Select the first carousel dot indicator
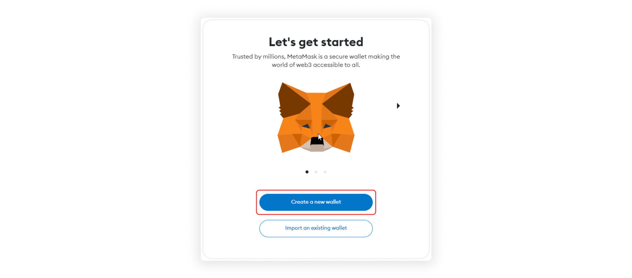The width and height of the screenshot is (632, 278). tap(307, 172)
